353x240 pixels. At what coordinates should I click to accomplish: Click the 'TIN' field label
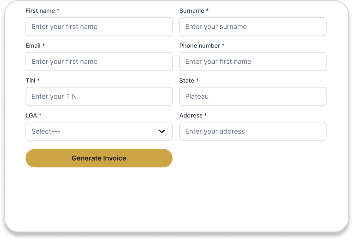(30, 81)
